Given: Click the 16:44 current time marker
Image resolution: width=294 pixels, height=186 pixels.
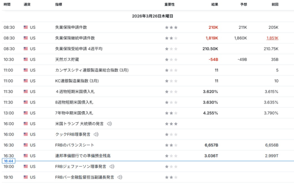Looking at the screenshot, I should tap(8, 161).
